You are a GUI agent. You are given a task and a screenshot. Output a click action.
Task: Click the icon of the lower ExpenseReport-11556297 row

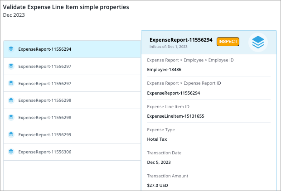(11, 83)
